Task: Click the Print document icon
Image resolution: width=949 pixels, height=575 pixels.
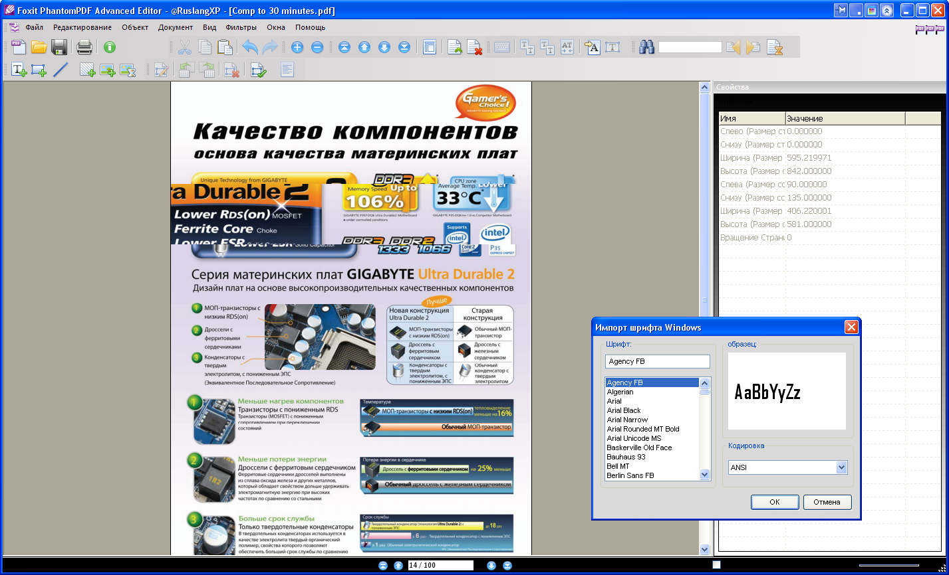Action: 84,47
